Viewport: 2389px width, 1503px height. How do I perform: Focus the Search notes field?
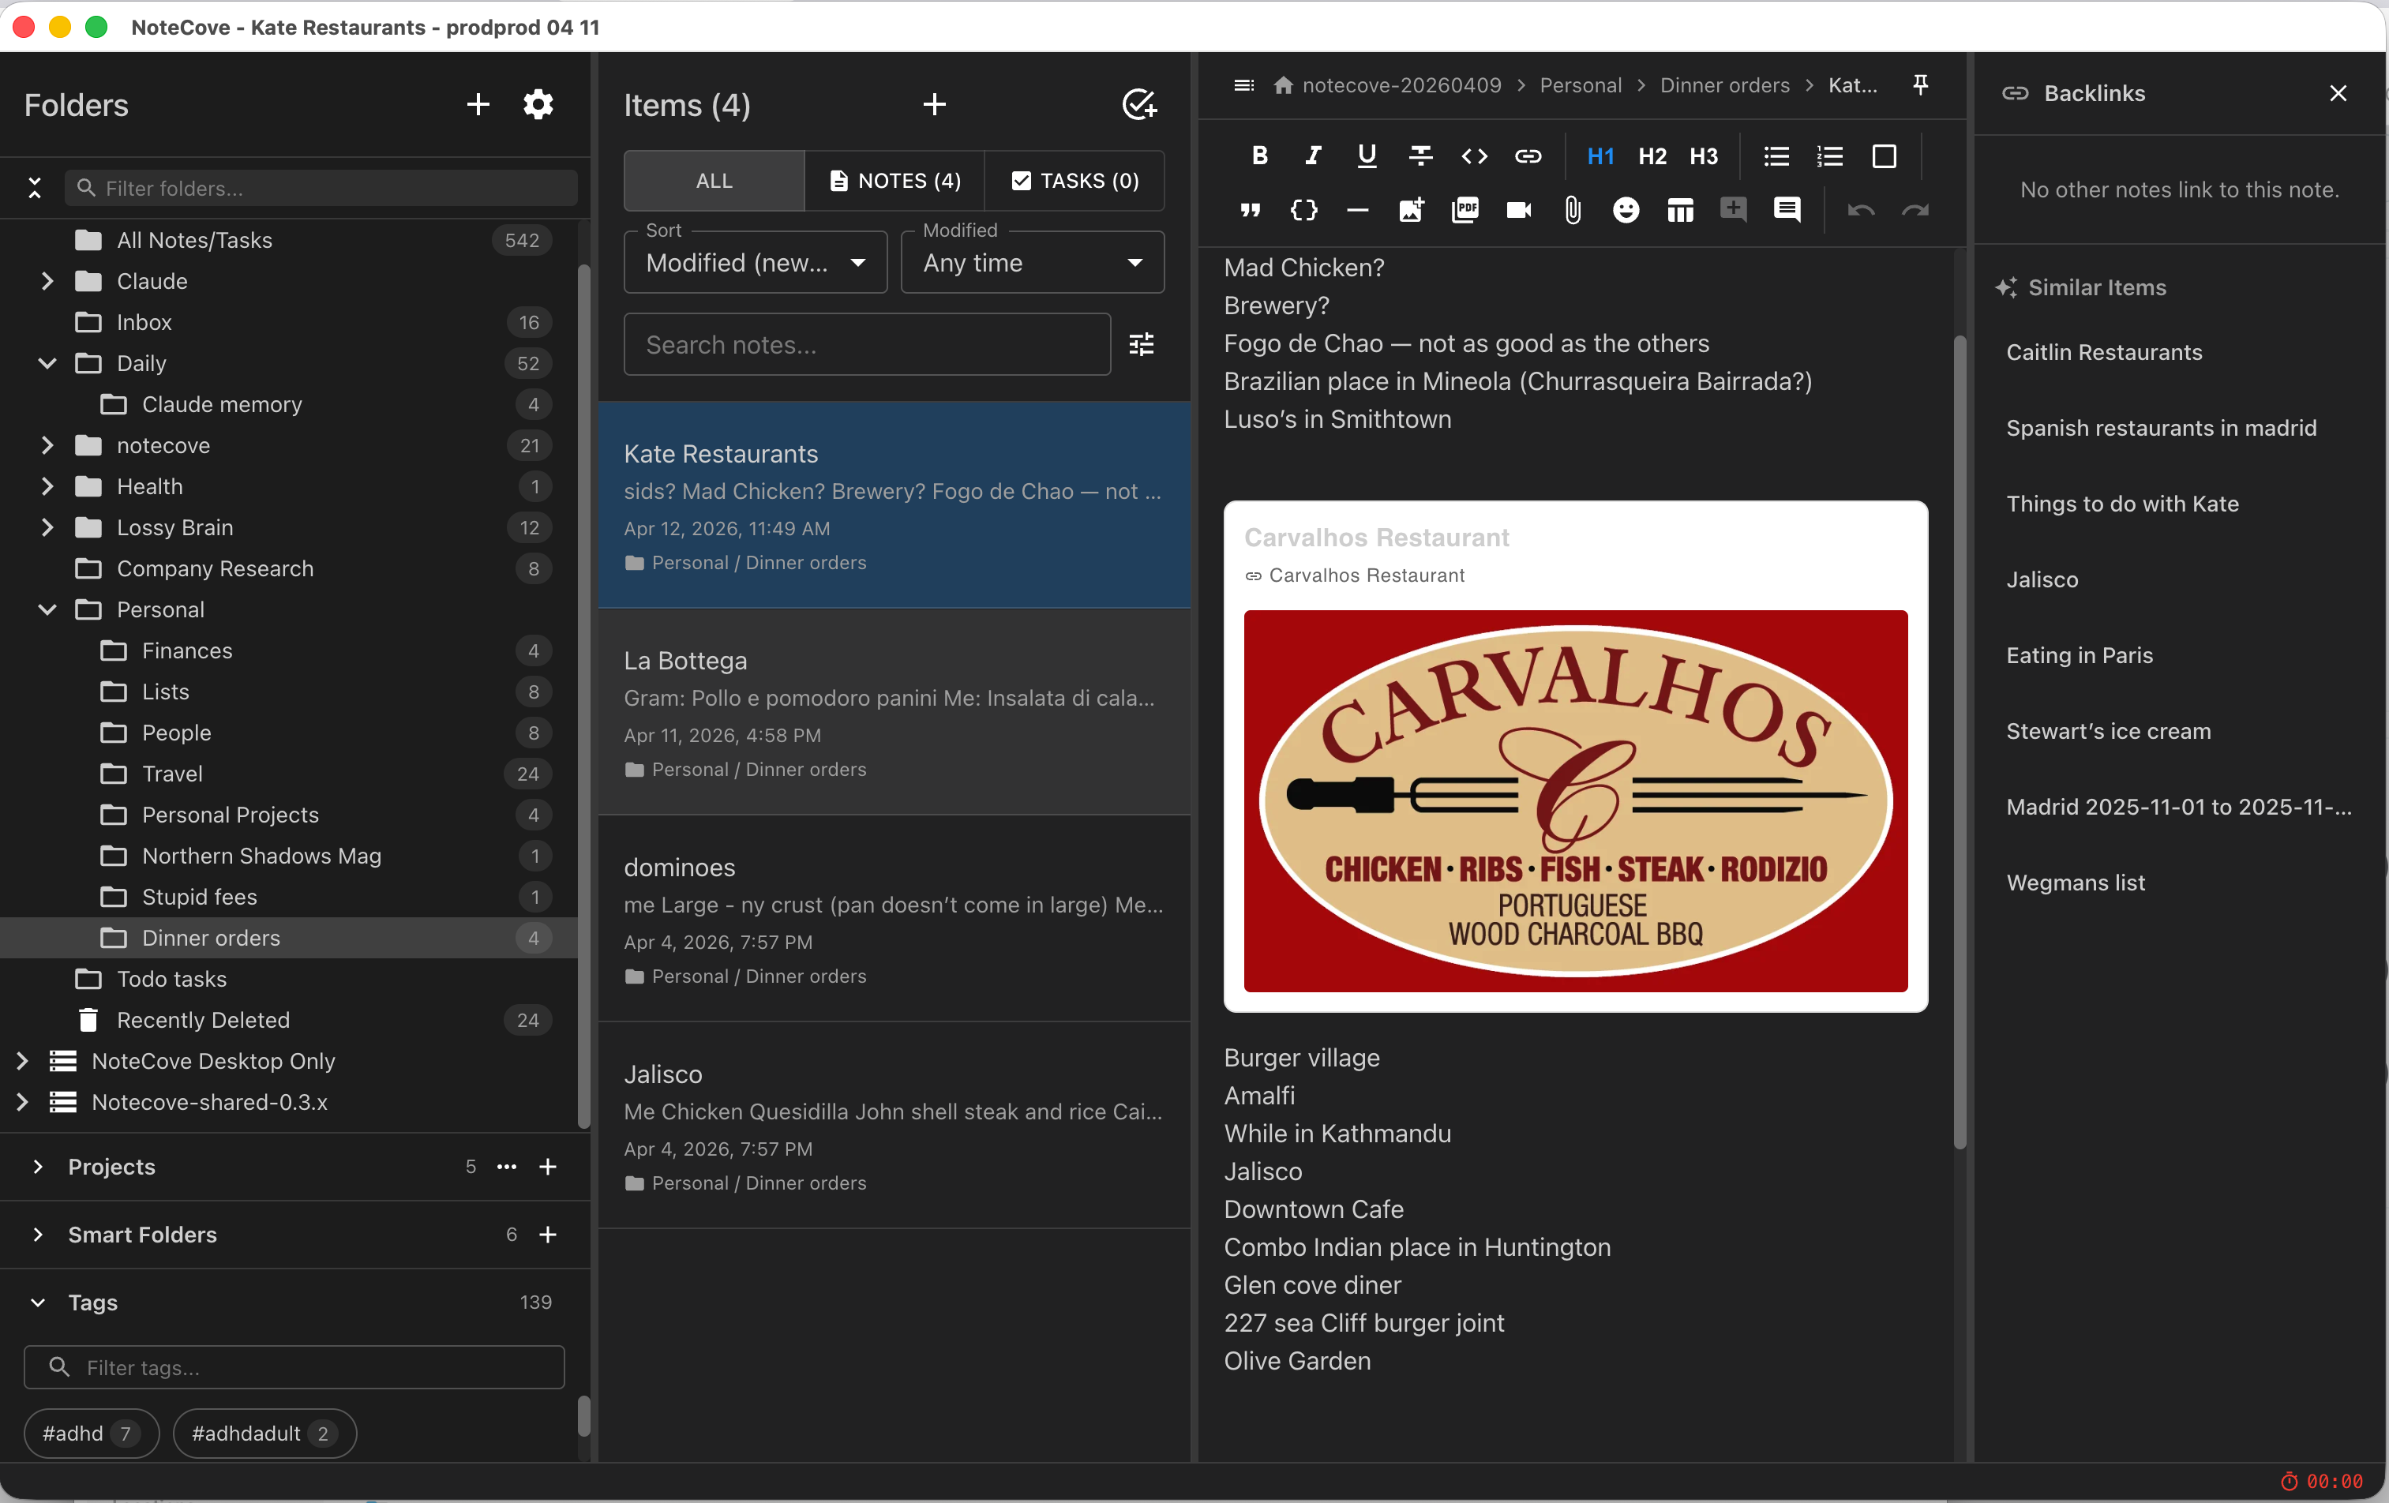click(867, 344)
